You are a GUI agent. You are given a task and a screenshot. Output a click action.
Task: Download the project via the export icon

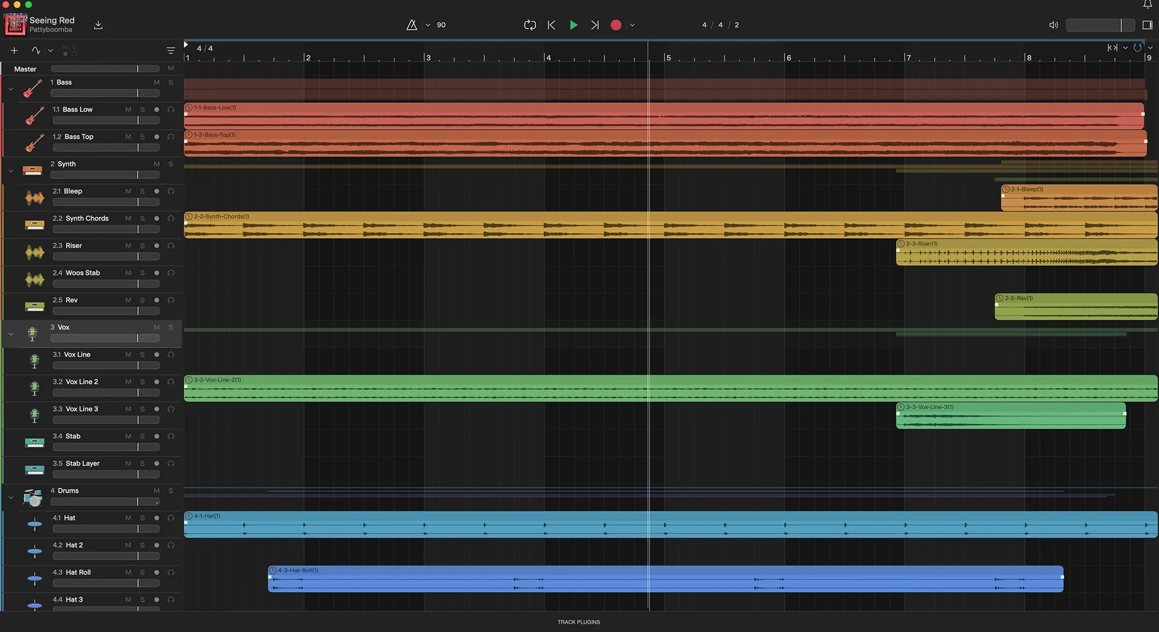[99, 25]
